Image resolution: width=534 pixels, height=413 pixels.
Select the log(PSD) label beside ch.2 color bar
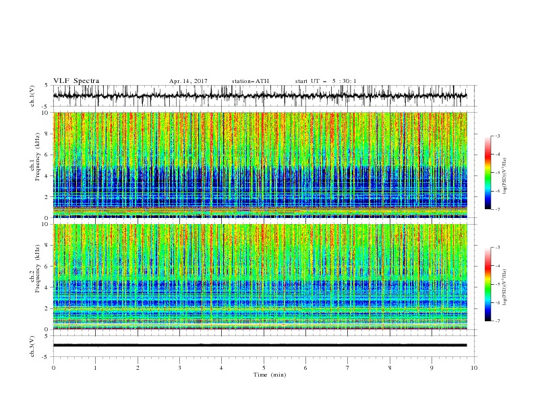coord(504,287)
